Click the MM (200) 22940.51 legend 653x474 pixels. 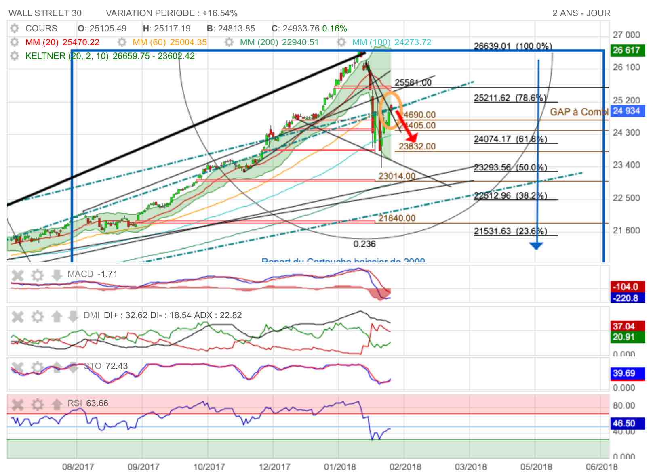[279, 42]
